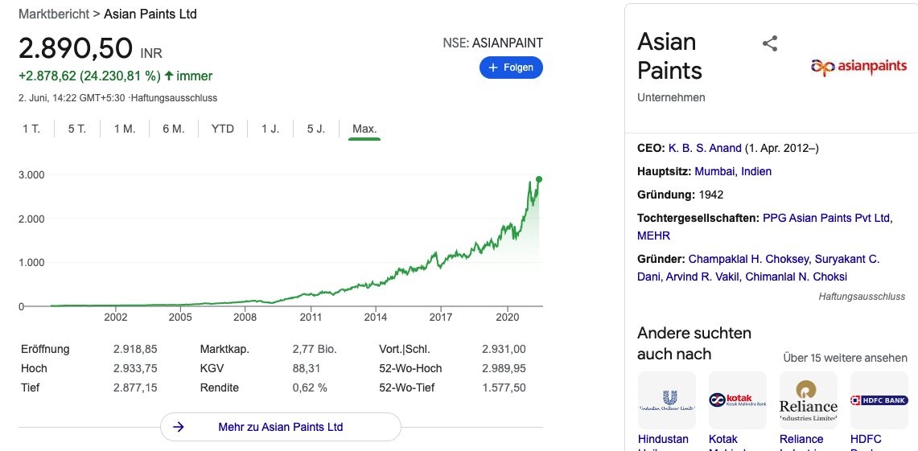Open the Hindustan Unilever thumbnail
The image size is (918, 451).
point(667,400)
